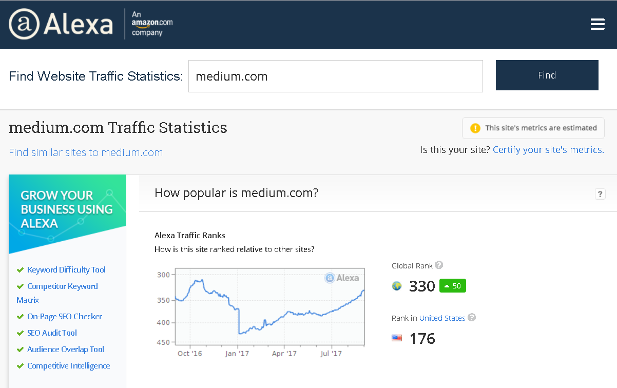Click the Alexa logo
The height and width of the screenshot is (388, 617).
click(61, 24)
